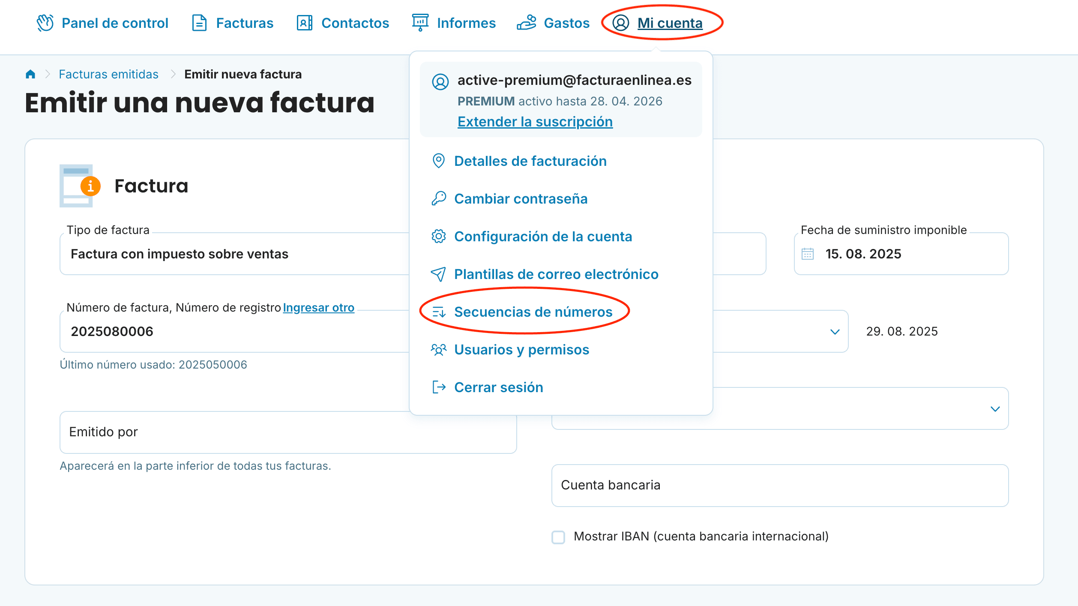Expand the dropdown beside the 29. 08. 2025 date
Viewport: 1078px width, 606px height.
[x=835, y=332]
